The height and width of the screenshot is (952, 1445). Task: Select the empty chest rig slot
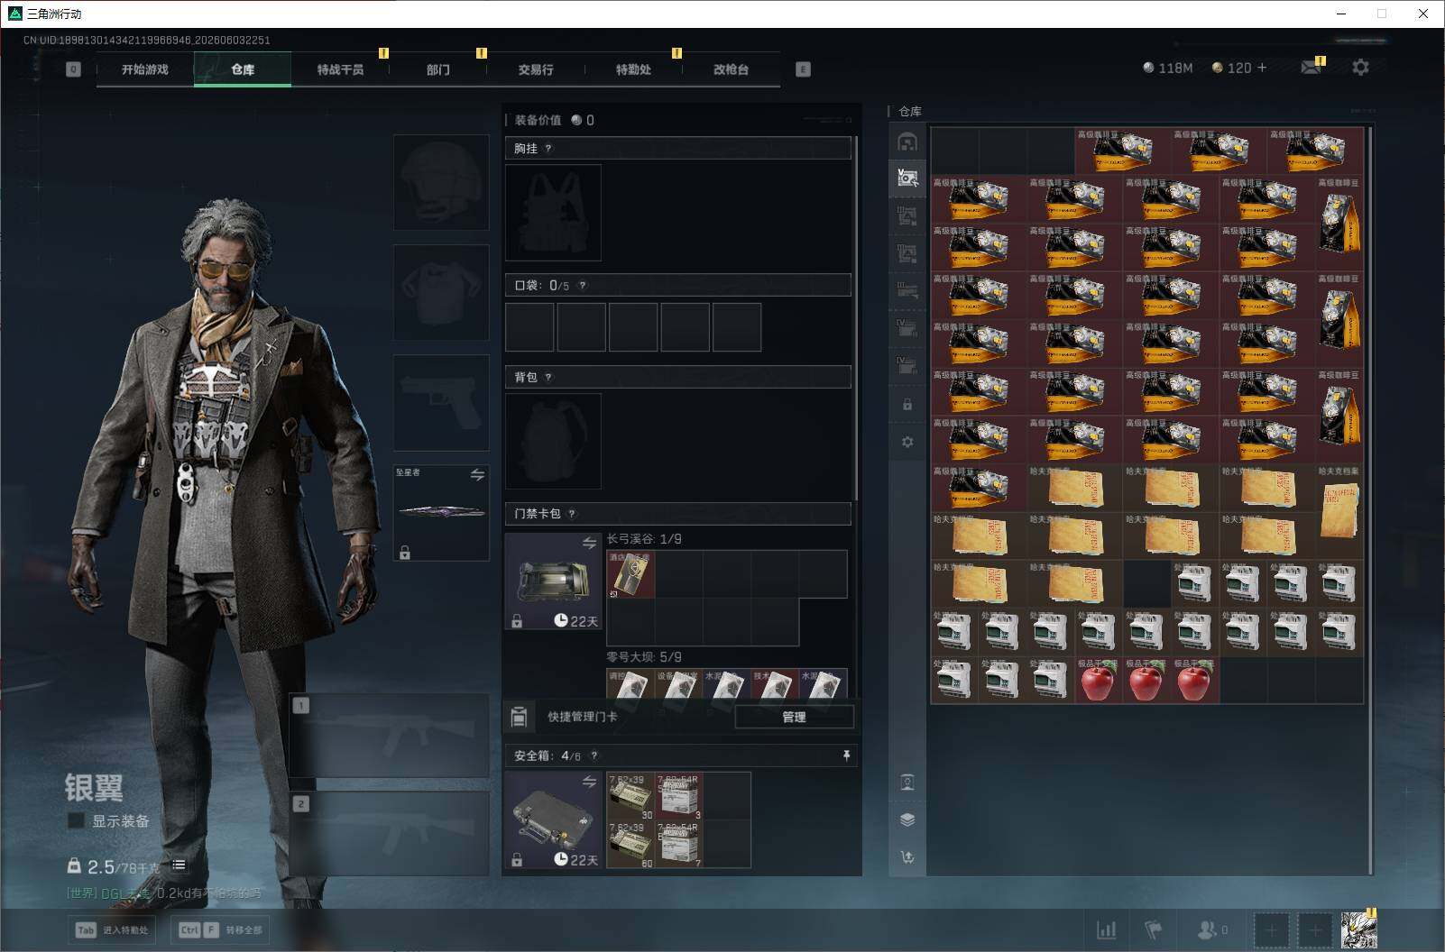[x=553, y=213]
